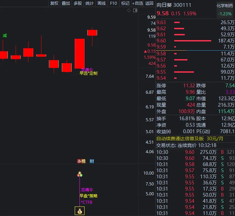Viewport: 235px width, 216px height.
Task: Click the money bag signal icon
Action: (79, 211)
